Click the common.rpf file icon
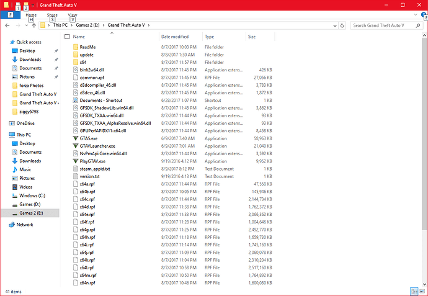The height and width of the screenshot is (296, 428). [76, 78]
